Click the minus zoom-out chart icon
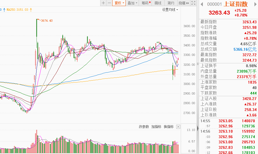The width and height of the screenshot is (258, 154). (109, 3)
